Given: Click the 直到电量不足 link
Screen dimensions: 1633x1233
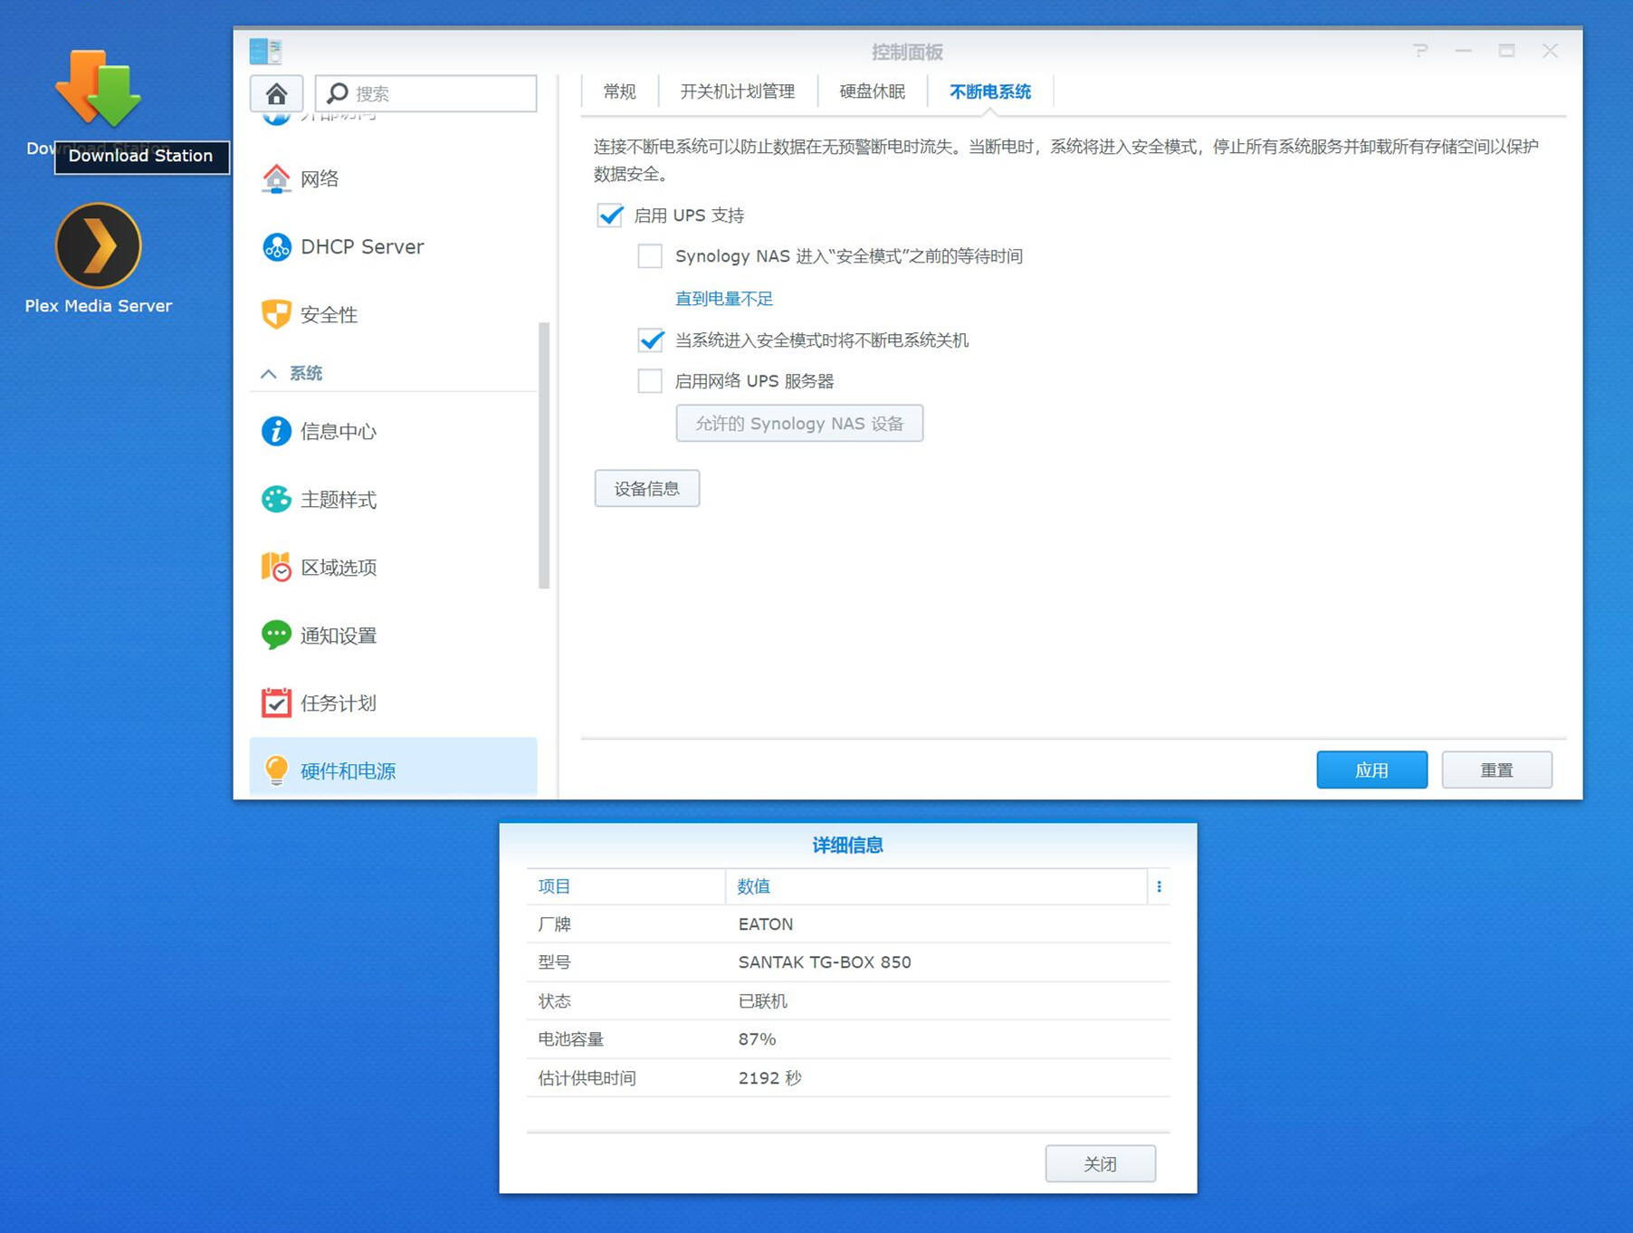Looking at the screenshot, I should pyautogui.click(x=722, y=298).
